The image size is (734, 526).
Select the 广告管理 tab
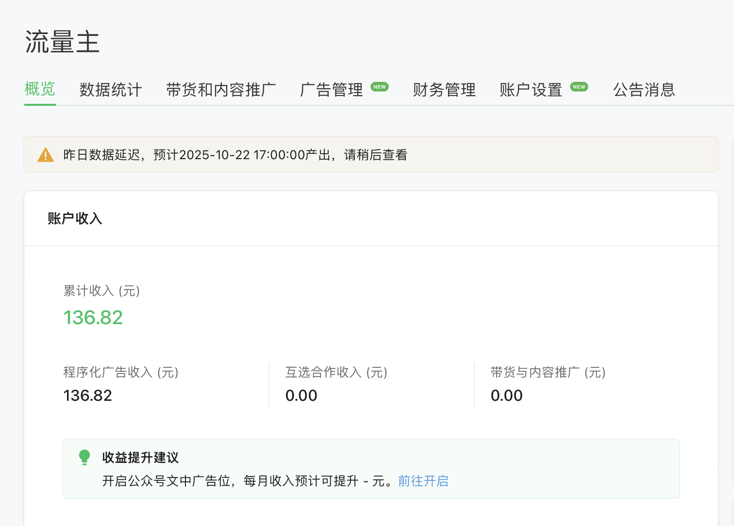click(332, 90)
